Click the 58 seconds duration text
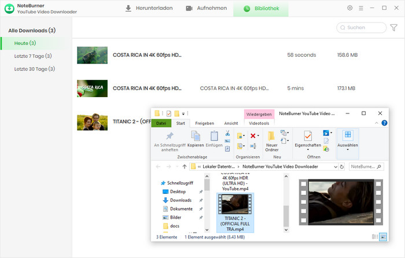The width and height of the screenshot is (405, 258). (301, 55)
